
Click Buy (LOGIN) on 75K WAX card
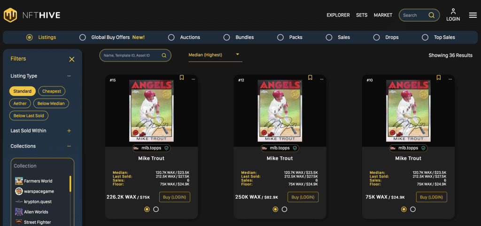[x=432, y=197]
